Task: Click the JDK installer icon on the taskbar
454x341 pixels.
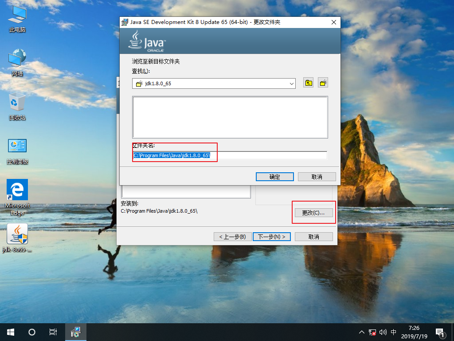Action: tap(75, 332)
